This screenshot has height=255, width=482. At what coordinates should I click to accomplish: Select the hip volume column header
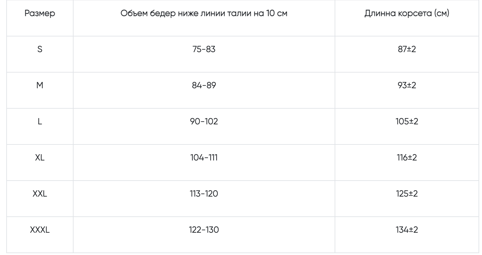pos(204,14)
